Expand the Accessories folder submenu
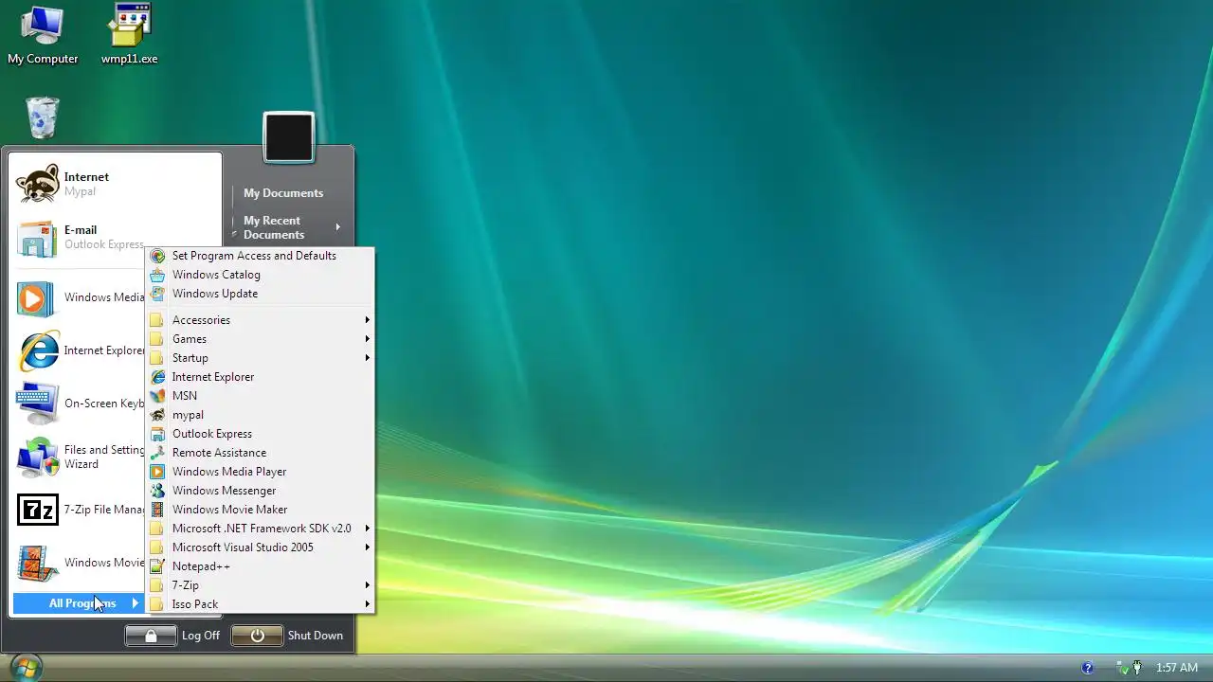The height and width of the screenshot is (682, 1213). pos(260,320)
